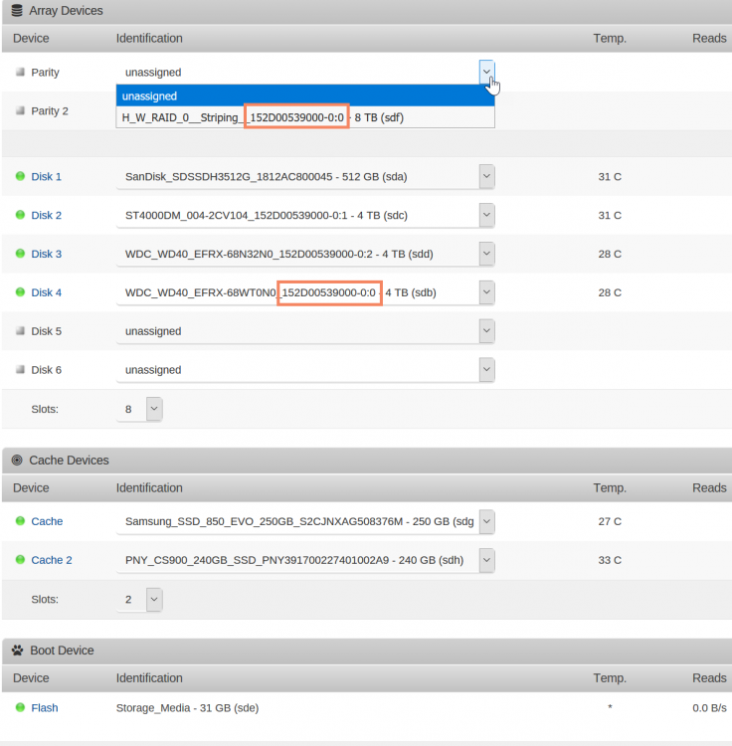Click the green status ball beside Flash
This screenshot has height=746, width=732.
click(x=20, y=707)
